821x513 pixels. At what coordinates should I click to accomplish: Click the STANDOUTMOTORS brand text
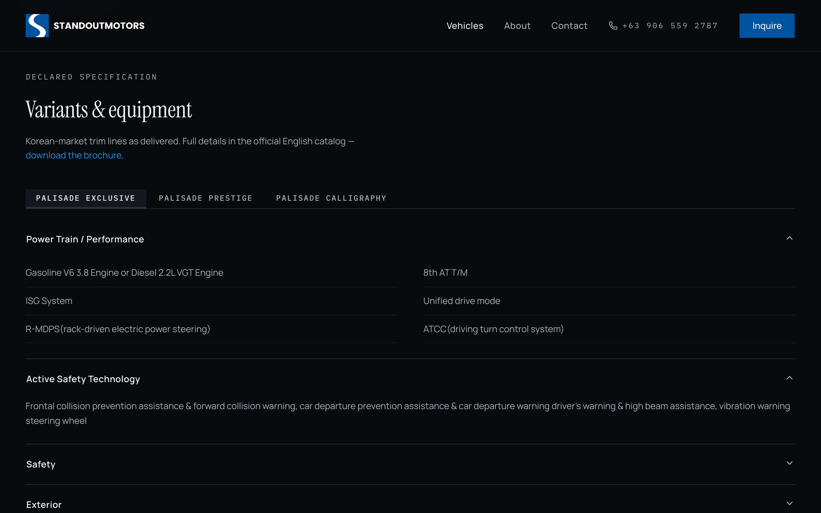[x=99, y=26]
